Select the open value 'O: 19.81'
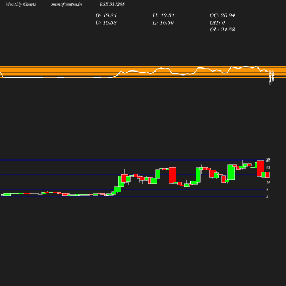This screenshot has width=286, height=286. click(x=106, y=15)
